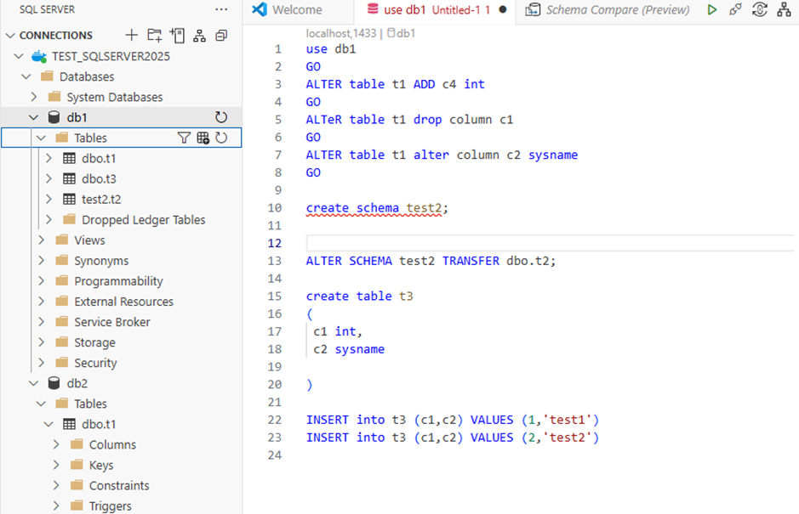
Task: Click the disconnect plug icon in editor toolbar
Action: click(x=735, y=9)
